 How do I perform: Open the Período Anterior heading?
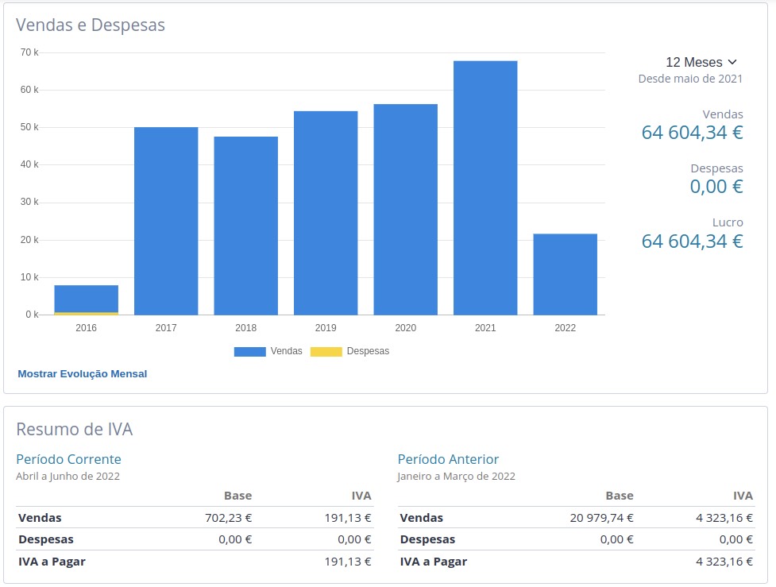[x=448, y=459]
